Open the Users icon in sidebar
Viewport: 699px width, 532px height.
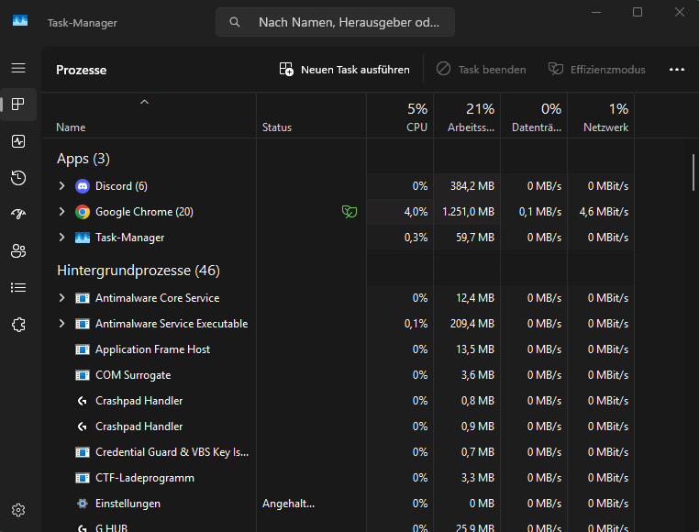point(18,251)
